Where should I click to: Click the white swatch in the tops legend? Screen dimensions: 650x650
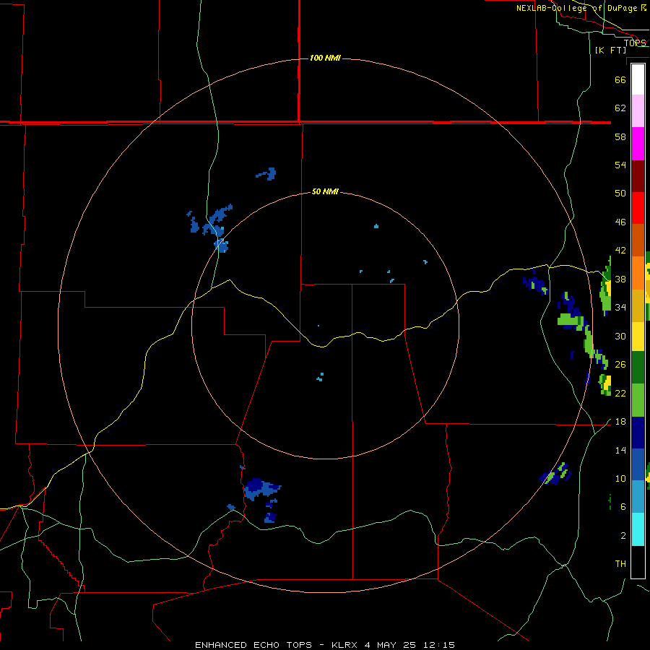pyautogui.click(x=638, y=79)
